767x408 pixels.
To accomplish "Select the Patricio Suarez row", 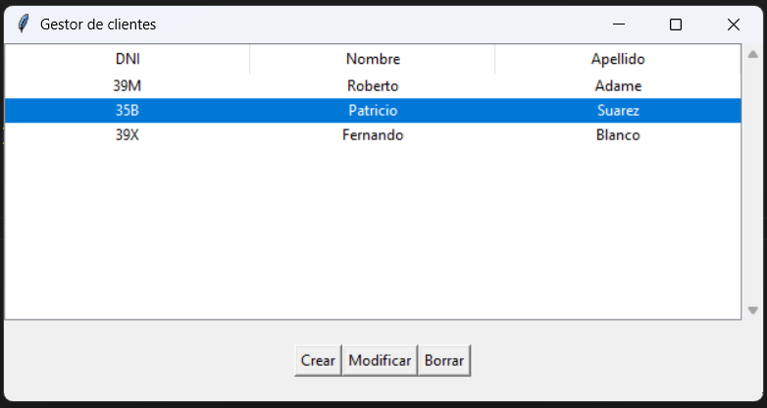I will tap(373, 111).
